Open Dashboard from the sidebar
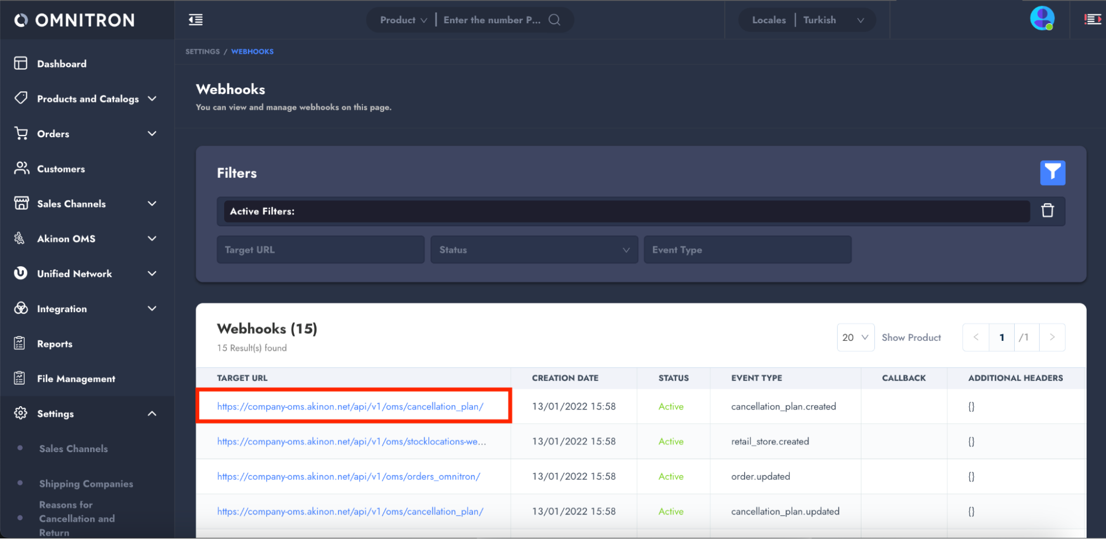 pos(61,64)
